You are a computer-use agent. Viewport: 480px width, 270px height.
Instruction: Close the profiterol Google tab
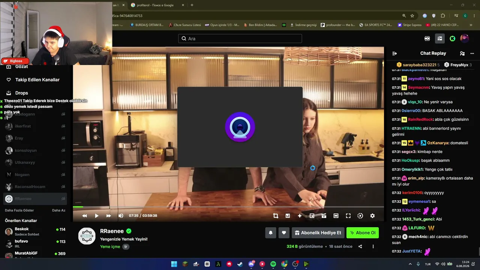pos(183,5)
